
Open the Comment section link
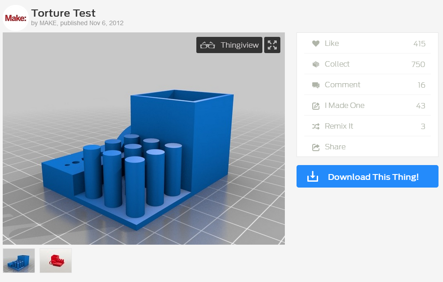342,85
